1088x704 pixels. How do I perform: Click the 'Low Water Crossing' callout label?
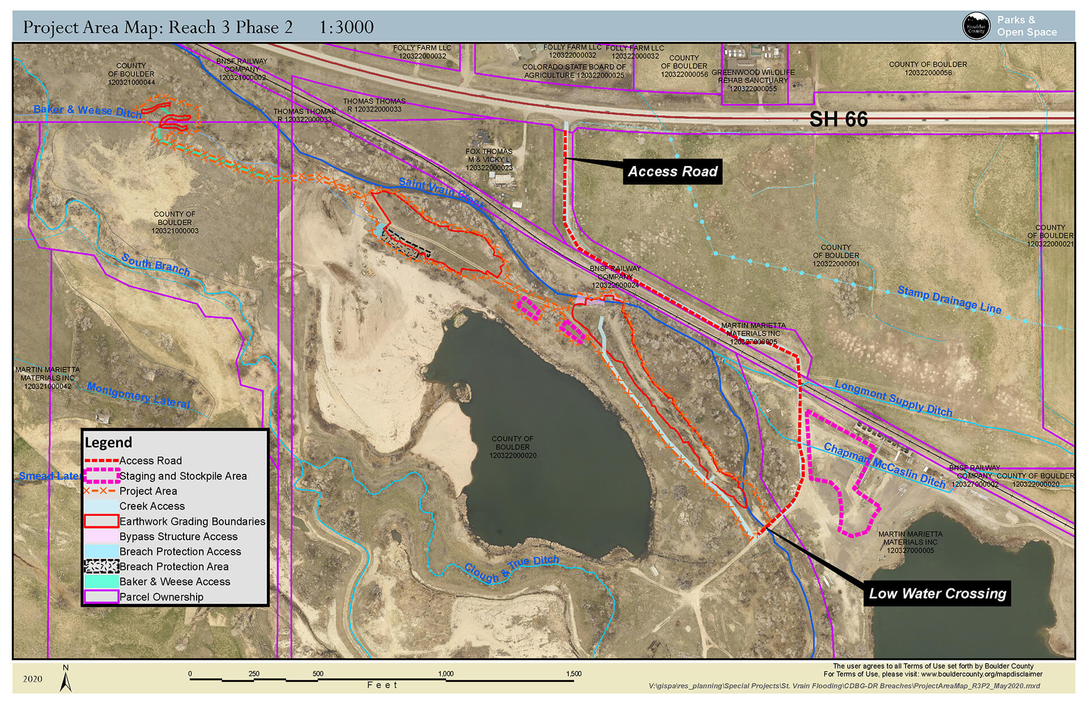[937, 593]
